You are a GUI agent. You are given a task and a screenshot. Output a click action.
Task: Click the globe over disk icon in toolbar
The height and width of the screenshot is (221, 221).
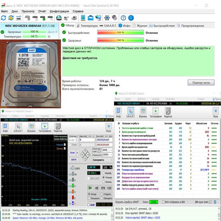click(59, 18)
